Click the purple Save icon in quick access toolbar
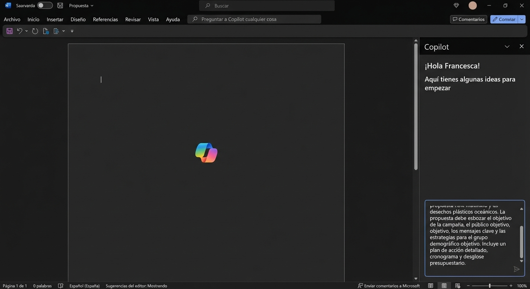 (9, 31)
